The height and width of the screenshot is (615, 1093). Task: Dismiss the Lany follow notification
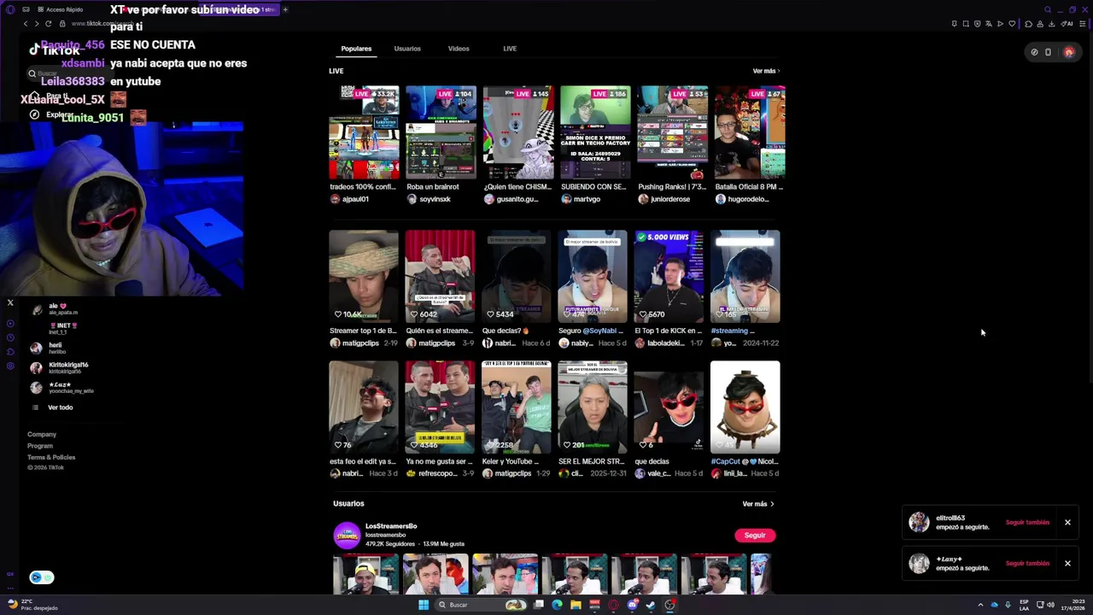(1067, 563)
